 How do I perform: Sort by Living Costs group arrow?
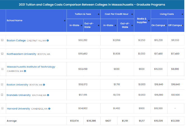(182, 14)
